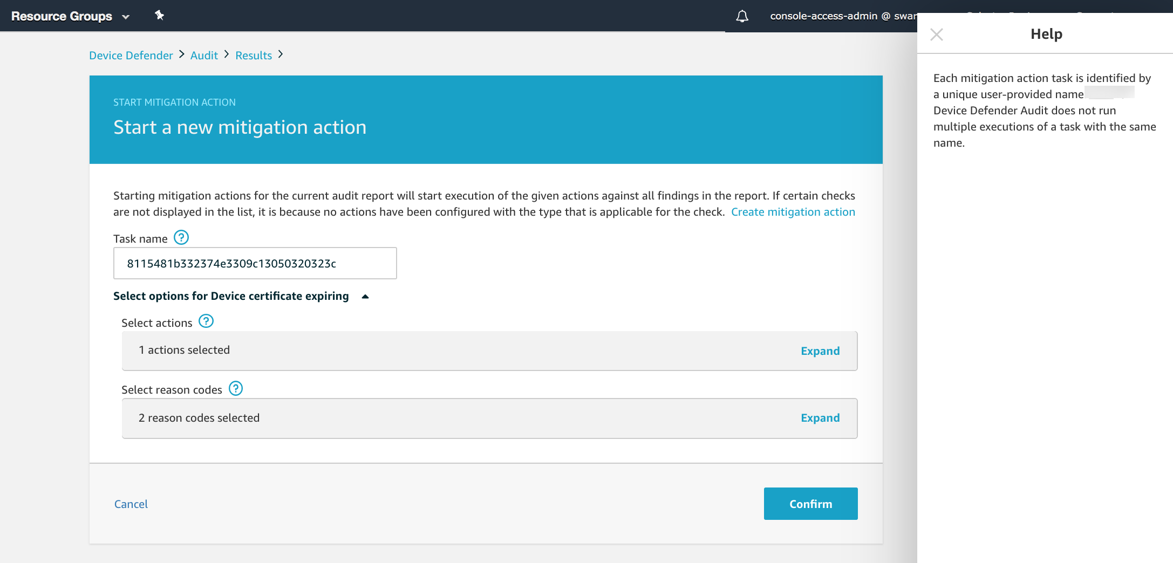Screen dimensions: 1173x563
Task: Open help for Select reason codes
Action: click(235, 388)
